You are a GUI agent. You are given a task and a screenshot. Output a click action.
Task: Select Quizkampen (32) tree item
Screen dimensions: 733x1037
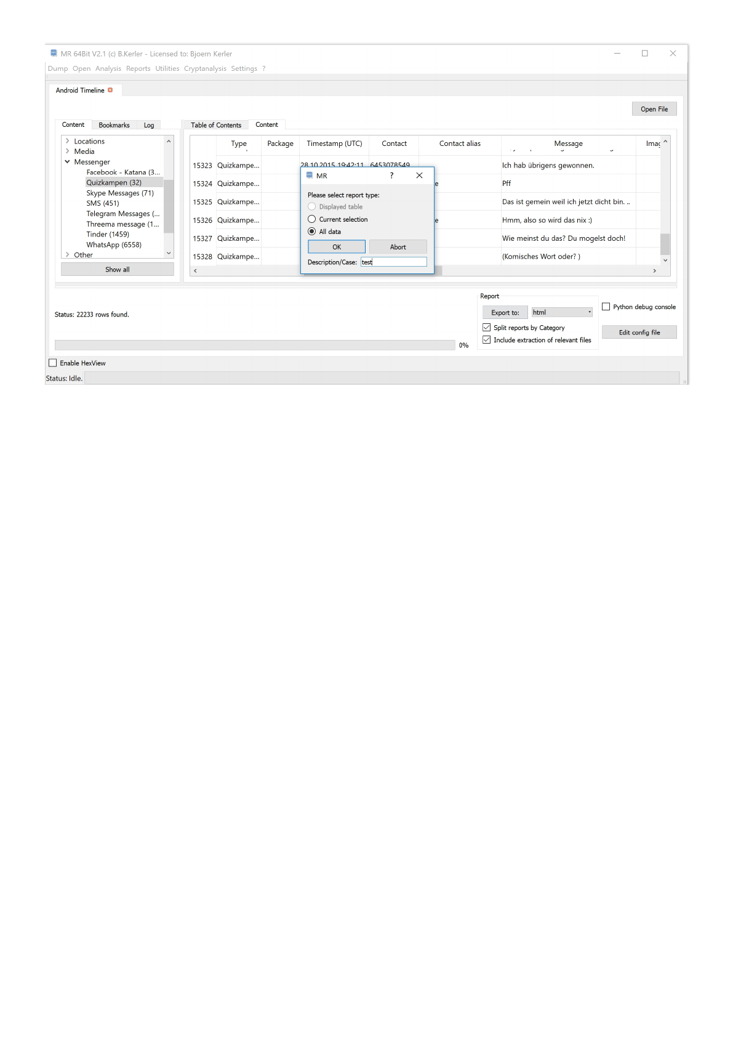114,182
